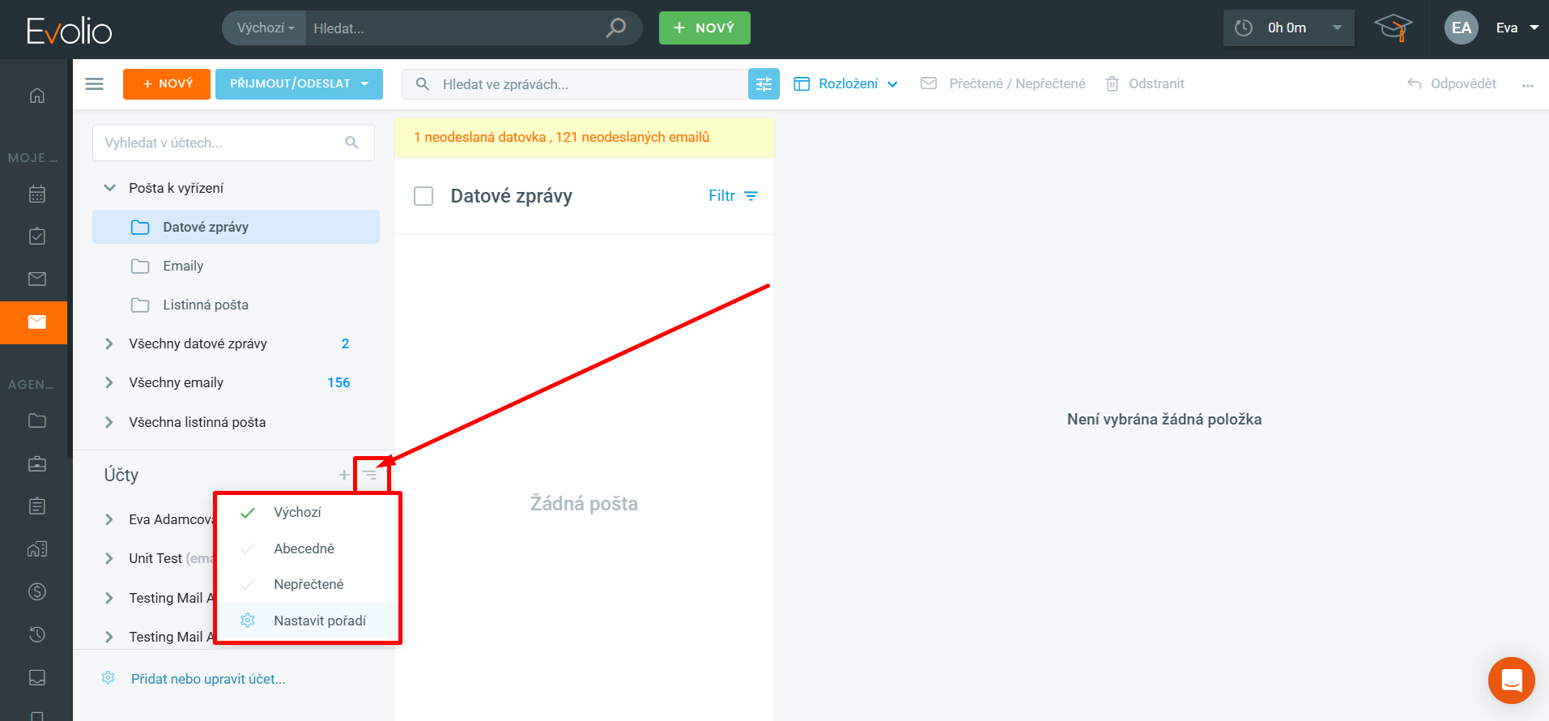Open the accounts sort order icon
Image resolution: width=1549 pixels, height=721 pixels.
pos(370,475)
